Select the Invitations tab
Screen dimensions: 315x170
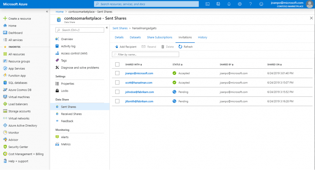click(x=185, y=37)
